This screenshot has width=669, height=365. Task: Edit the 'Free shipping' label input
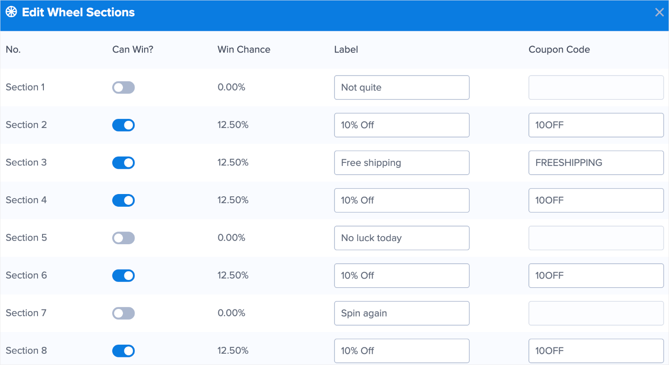tap(401, 163)
